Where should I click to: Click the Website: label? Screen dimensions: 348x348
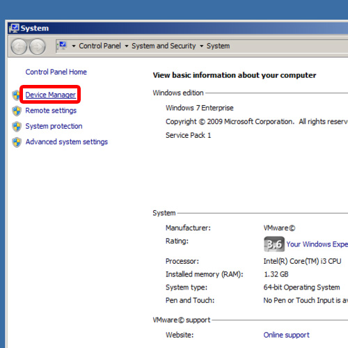[180, 335]
